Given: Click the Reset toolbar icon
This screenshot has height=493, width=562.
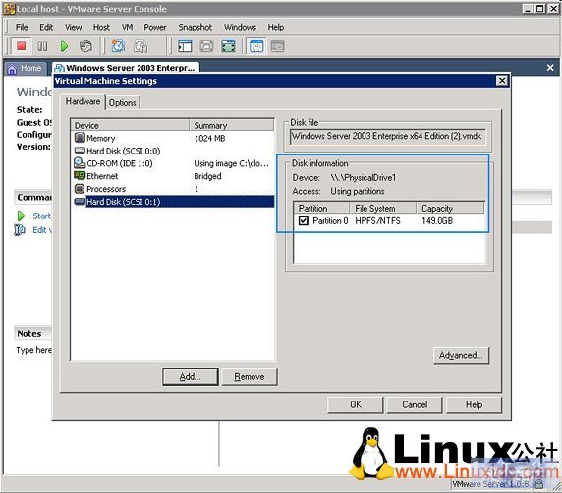Looking at the screenshot, I should click(x=85, y=46).
